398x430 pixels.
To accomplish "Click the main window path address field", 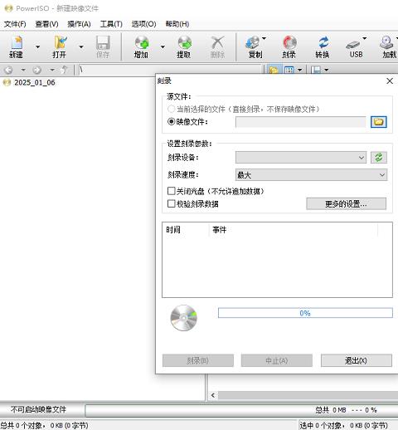I will 170,70.
